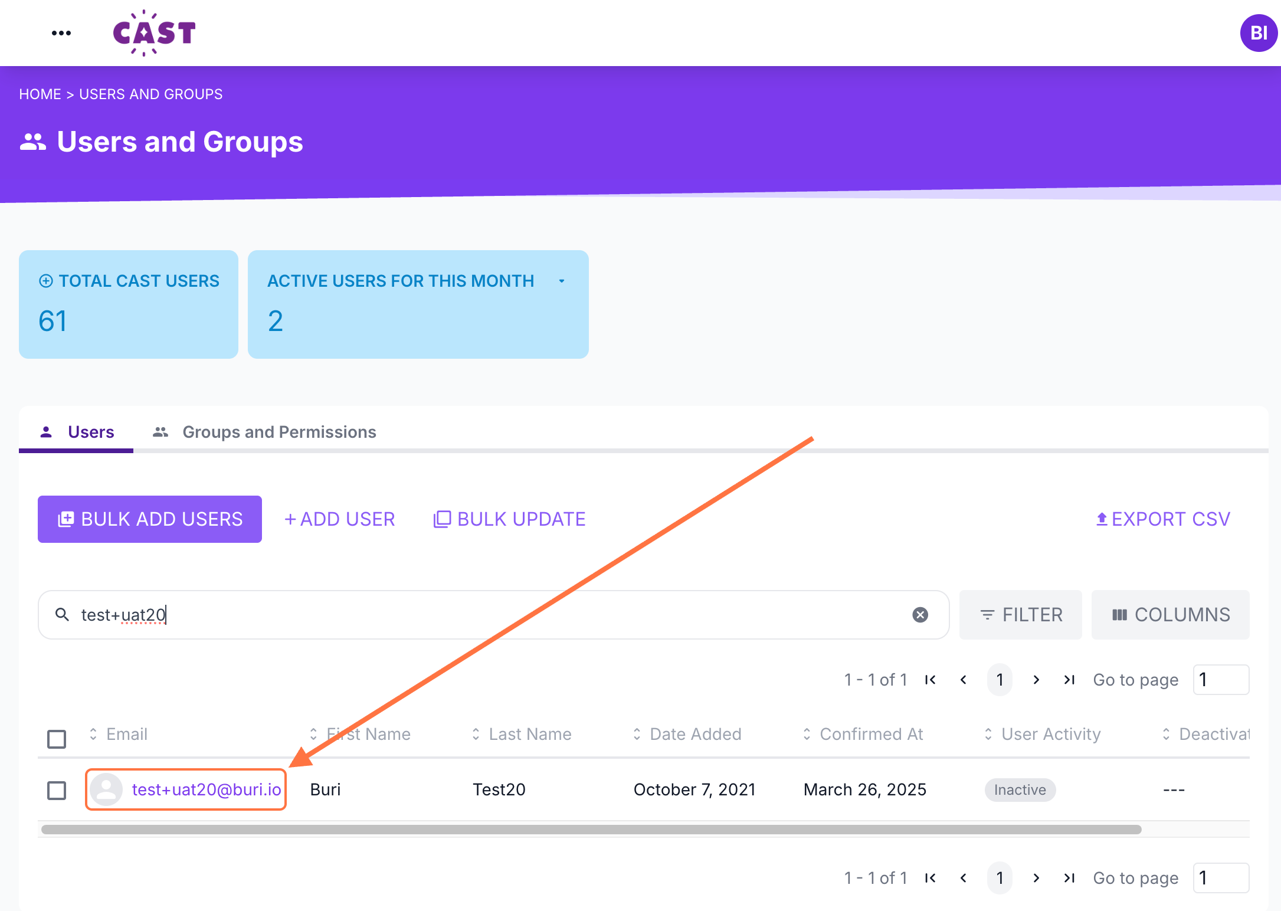Expand Active Users For This Month dropdown
1281x911 pixels.
click(x=562, y=281)
